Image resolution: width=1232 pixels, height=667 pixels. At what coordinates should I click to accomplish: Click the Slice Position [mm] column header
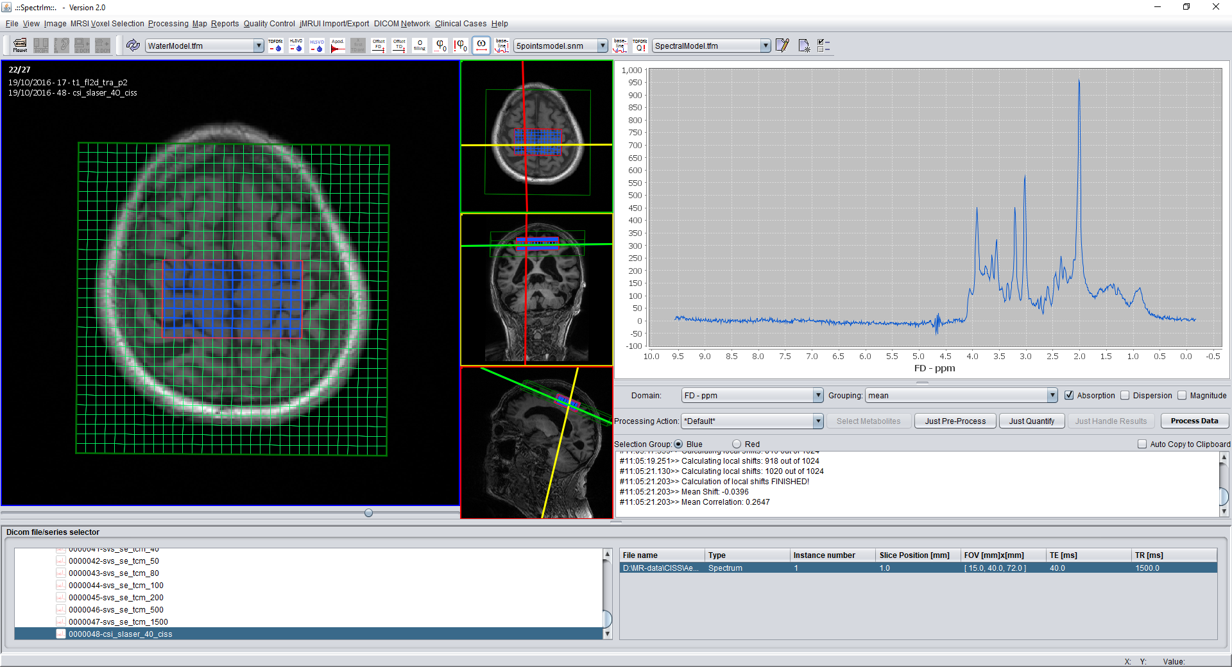click(x=917, y=555)
